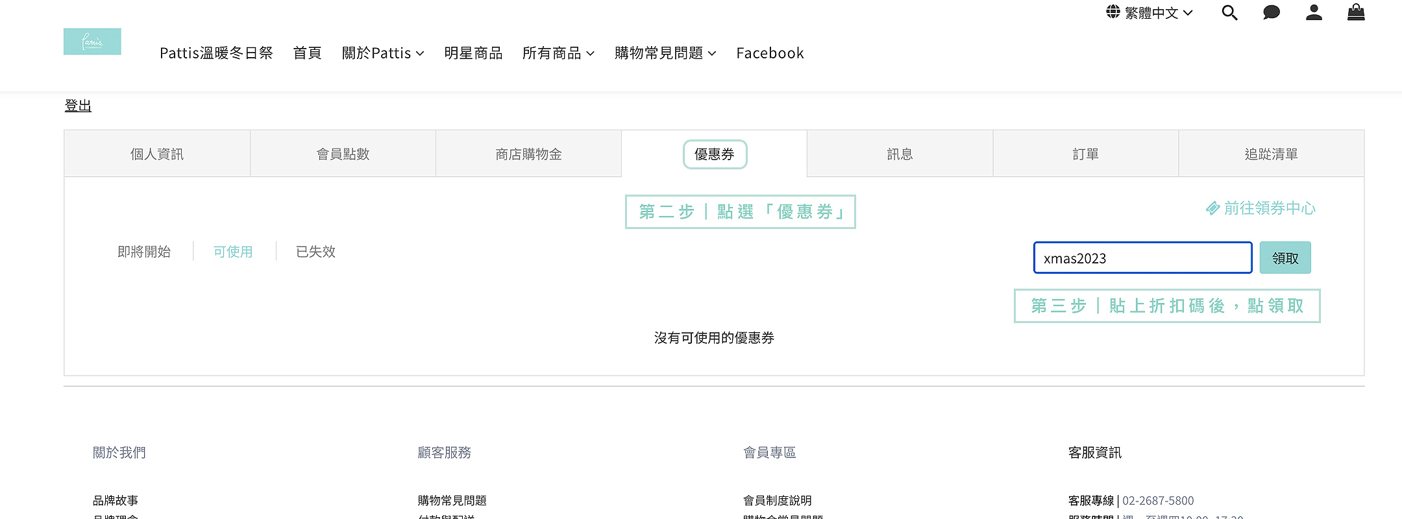Select the 優惠券 tab
The width and height of the screenshot is (1402, 519).
714,154
